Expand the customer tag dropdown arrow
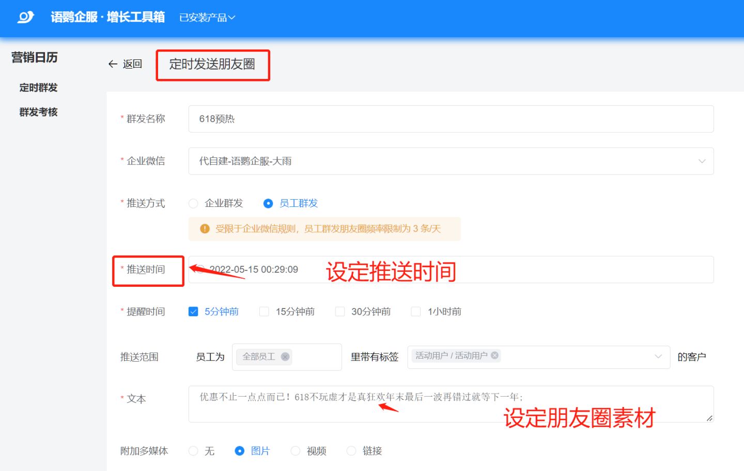This screenshot has width=744, height=471. click(658, 356)
